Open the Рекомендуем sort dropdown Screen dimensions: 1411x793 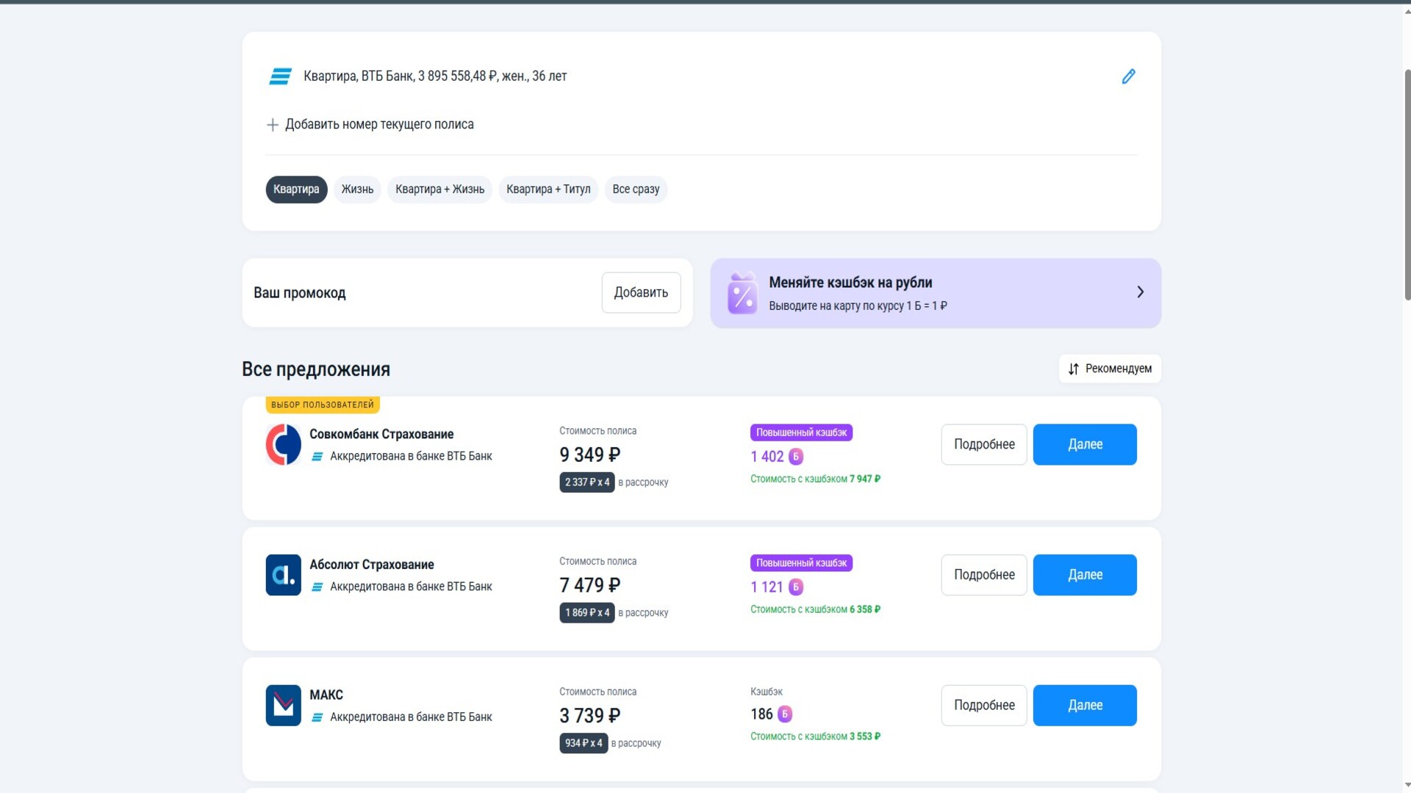click(x=1110, y=369)
